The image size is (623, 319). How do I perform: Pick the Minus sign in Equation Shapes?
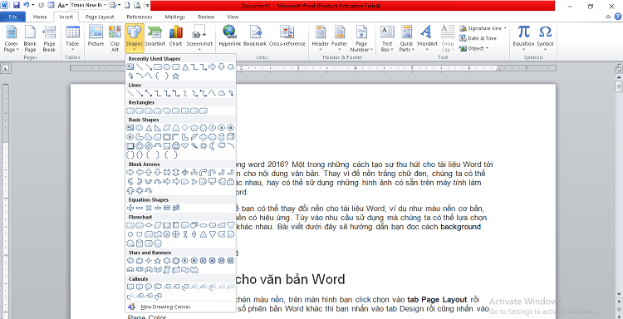139,208
